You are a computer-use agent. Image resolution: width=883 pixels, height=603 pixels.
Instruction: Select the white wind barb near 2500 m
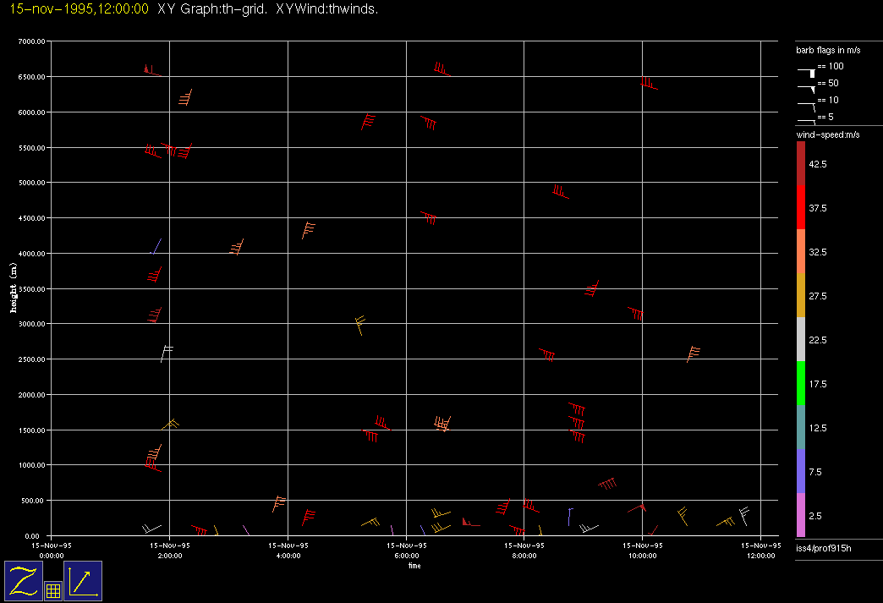[x=166, y=354]
